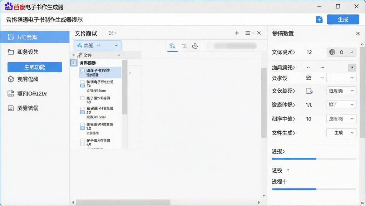Close the right-hand parameter settings panel
The image size is (366, 206).
(358, 34)
